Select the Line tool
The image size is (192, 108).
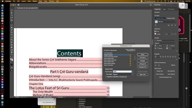(12, 25)
